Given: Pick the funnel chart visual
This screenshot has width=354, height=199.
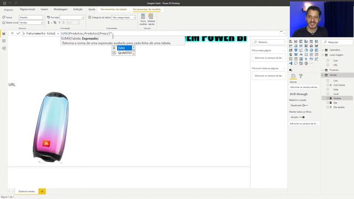Looking at the screenshot, I should [296, 50].
